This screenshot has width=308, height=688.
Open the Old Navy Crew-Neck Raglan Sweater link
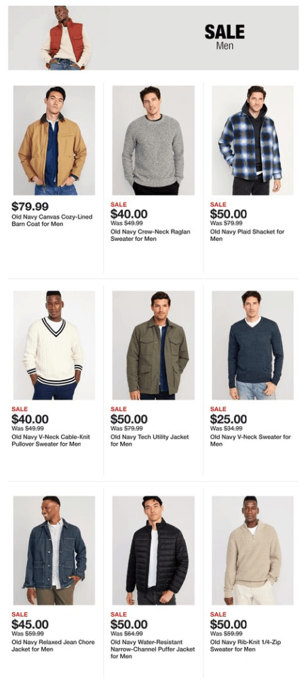pyautogui.click(x=151, y=235)
